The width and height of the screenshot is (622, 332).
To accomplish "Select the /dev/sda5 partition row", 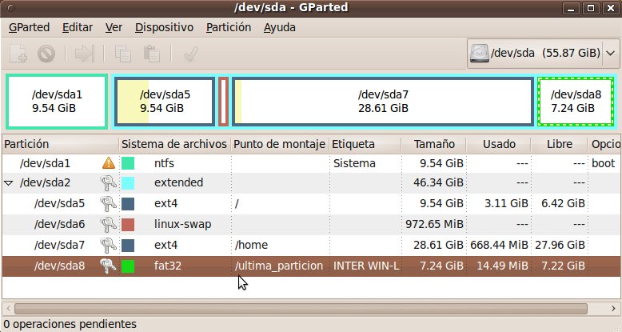I will pyautogui.click(x=311, y=204).
